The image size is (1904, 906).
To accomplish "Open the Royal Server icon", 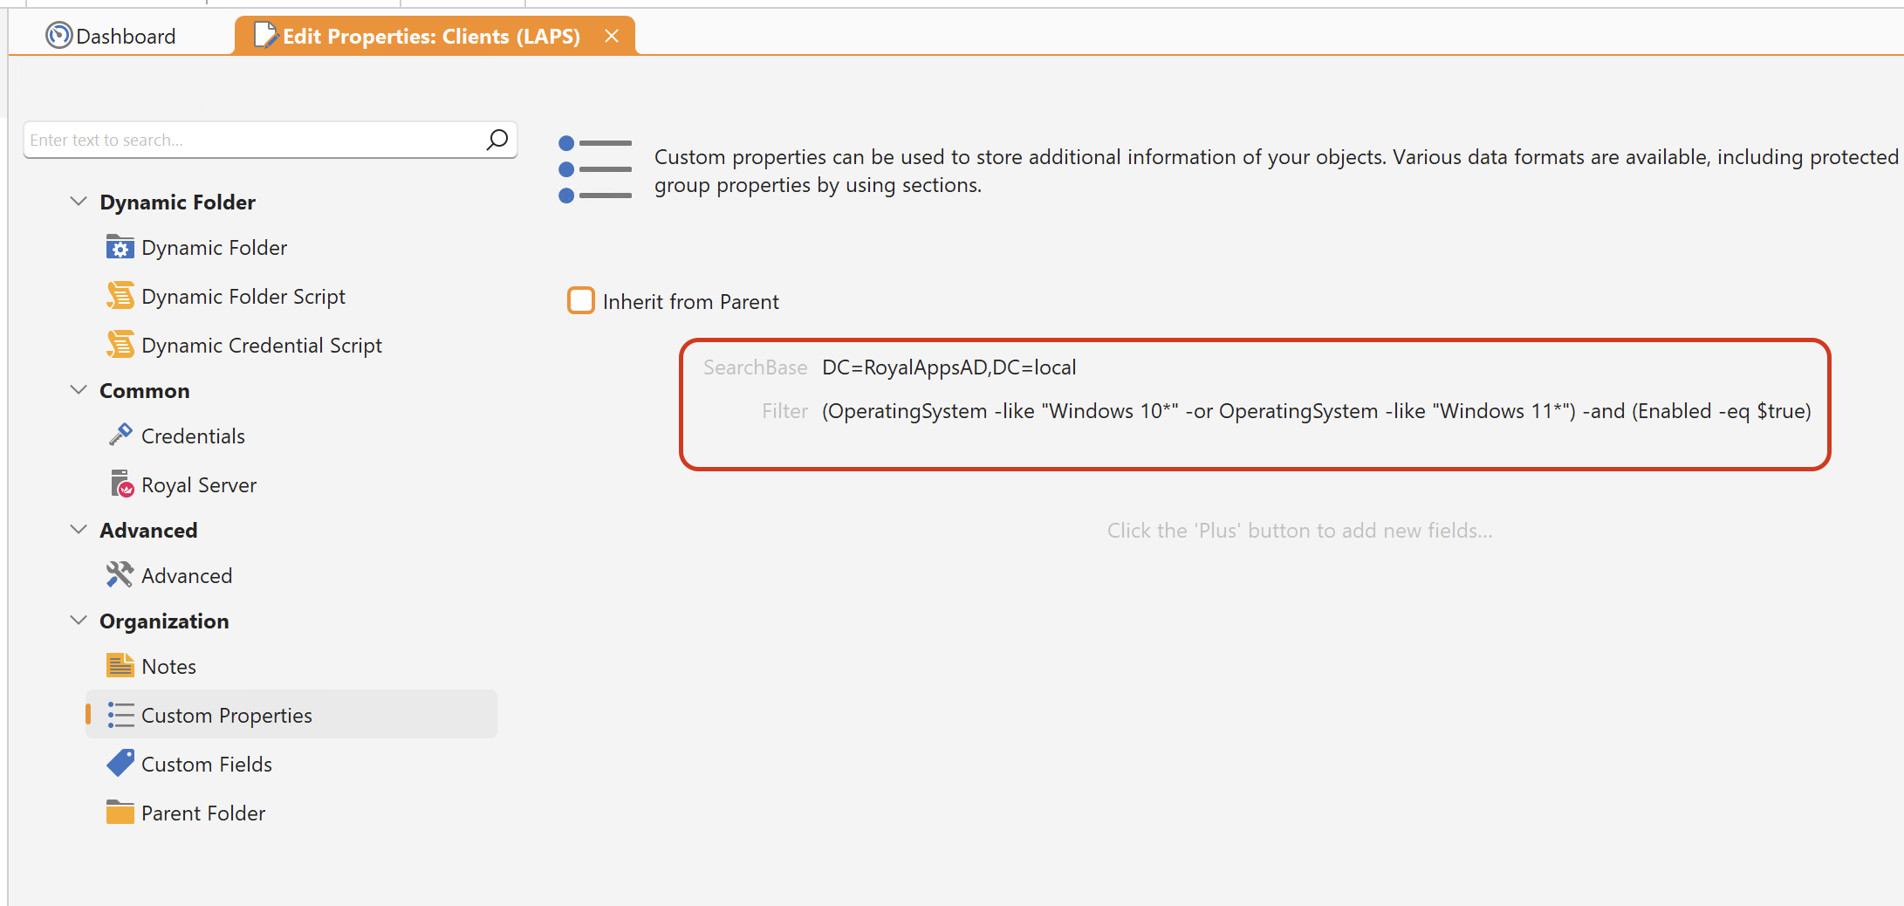I will point(121,484).
